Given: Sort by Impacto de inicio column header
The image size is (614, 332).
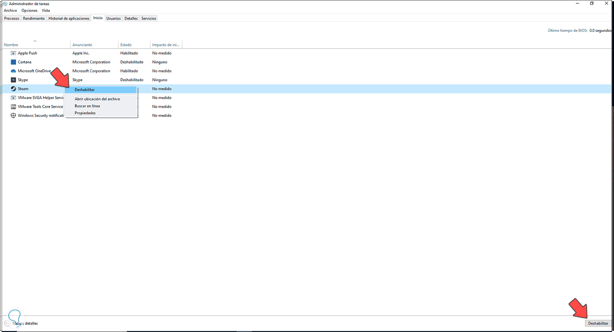Looking at the screenshot, I should point(166,45).
